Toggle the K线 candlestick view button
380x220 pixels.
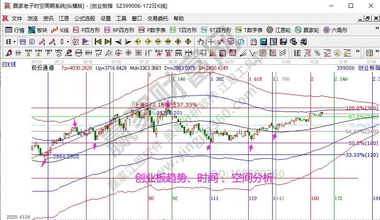(60, 30)
